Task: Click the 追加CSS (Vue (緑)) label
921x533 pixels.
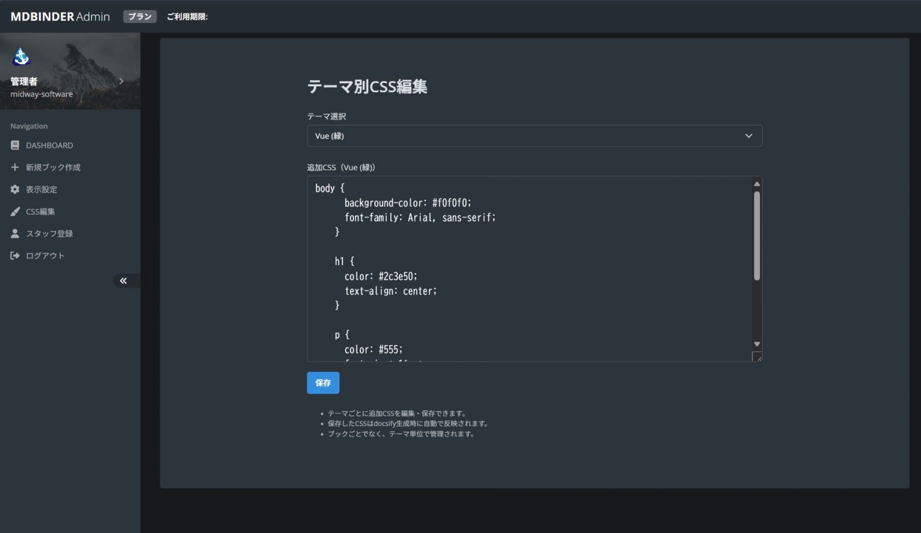Action: pyautogui.click(x=341, y=167)
